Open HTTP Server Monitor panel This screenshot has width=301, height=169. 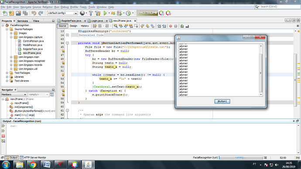33,158
